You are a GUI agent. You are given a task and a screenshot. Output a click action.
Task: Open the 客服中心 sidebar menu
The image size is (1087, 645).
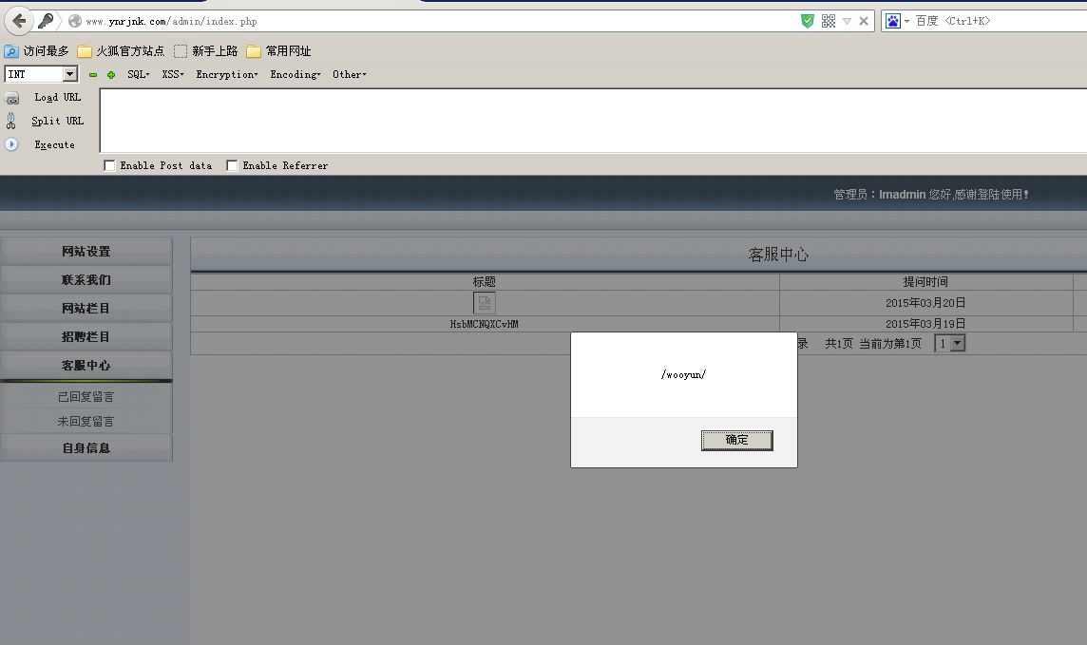click(86, 365)
